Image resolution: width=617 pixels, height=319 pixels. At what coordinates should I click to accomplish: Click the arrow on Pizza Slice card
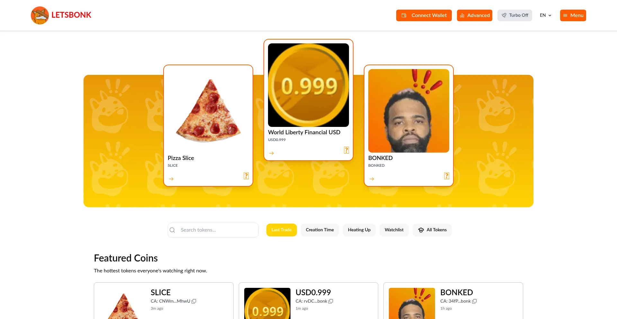(x=171, y=179)
